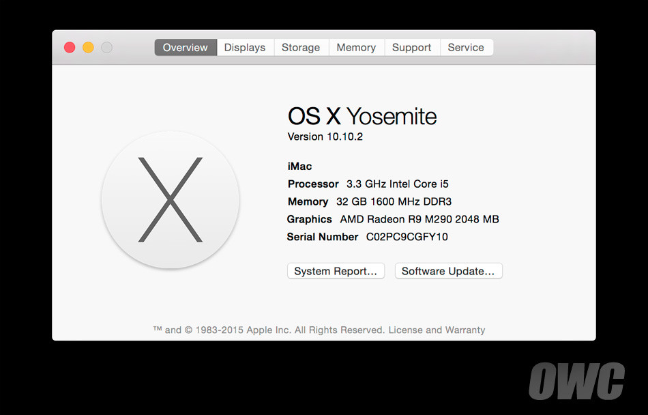Switch to the Service tab

point(466,48)
